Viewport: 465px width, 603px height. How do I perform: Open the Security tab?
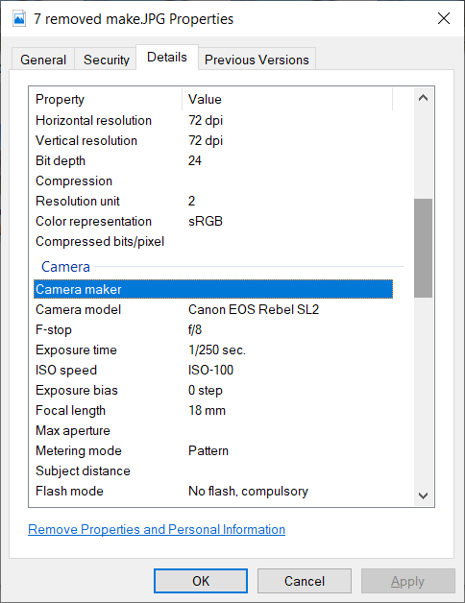(x=107, y=60)
